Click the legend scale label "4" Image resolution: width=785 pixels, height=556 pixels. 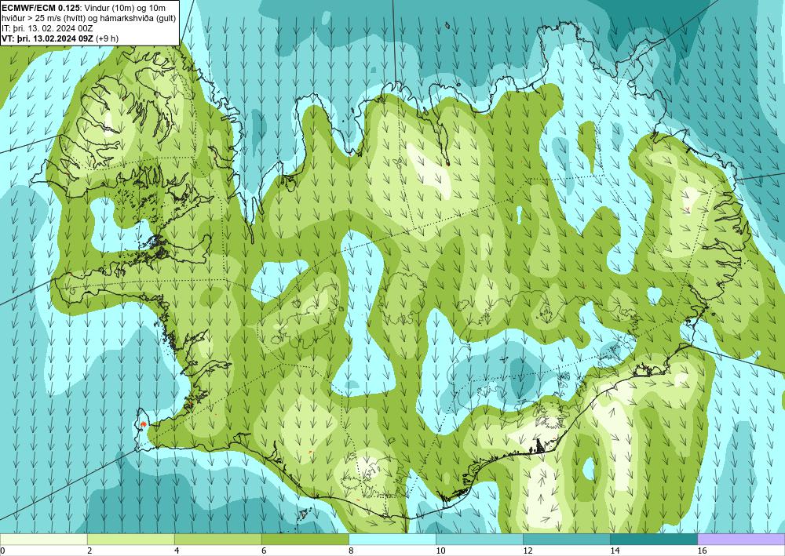coord(177,551)
